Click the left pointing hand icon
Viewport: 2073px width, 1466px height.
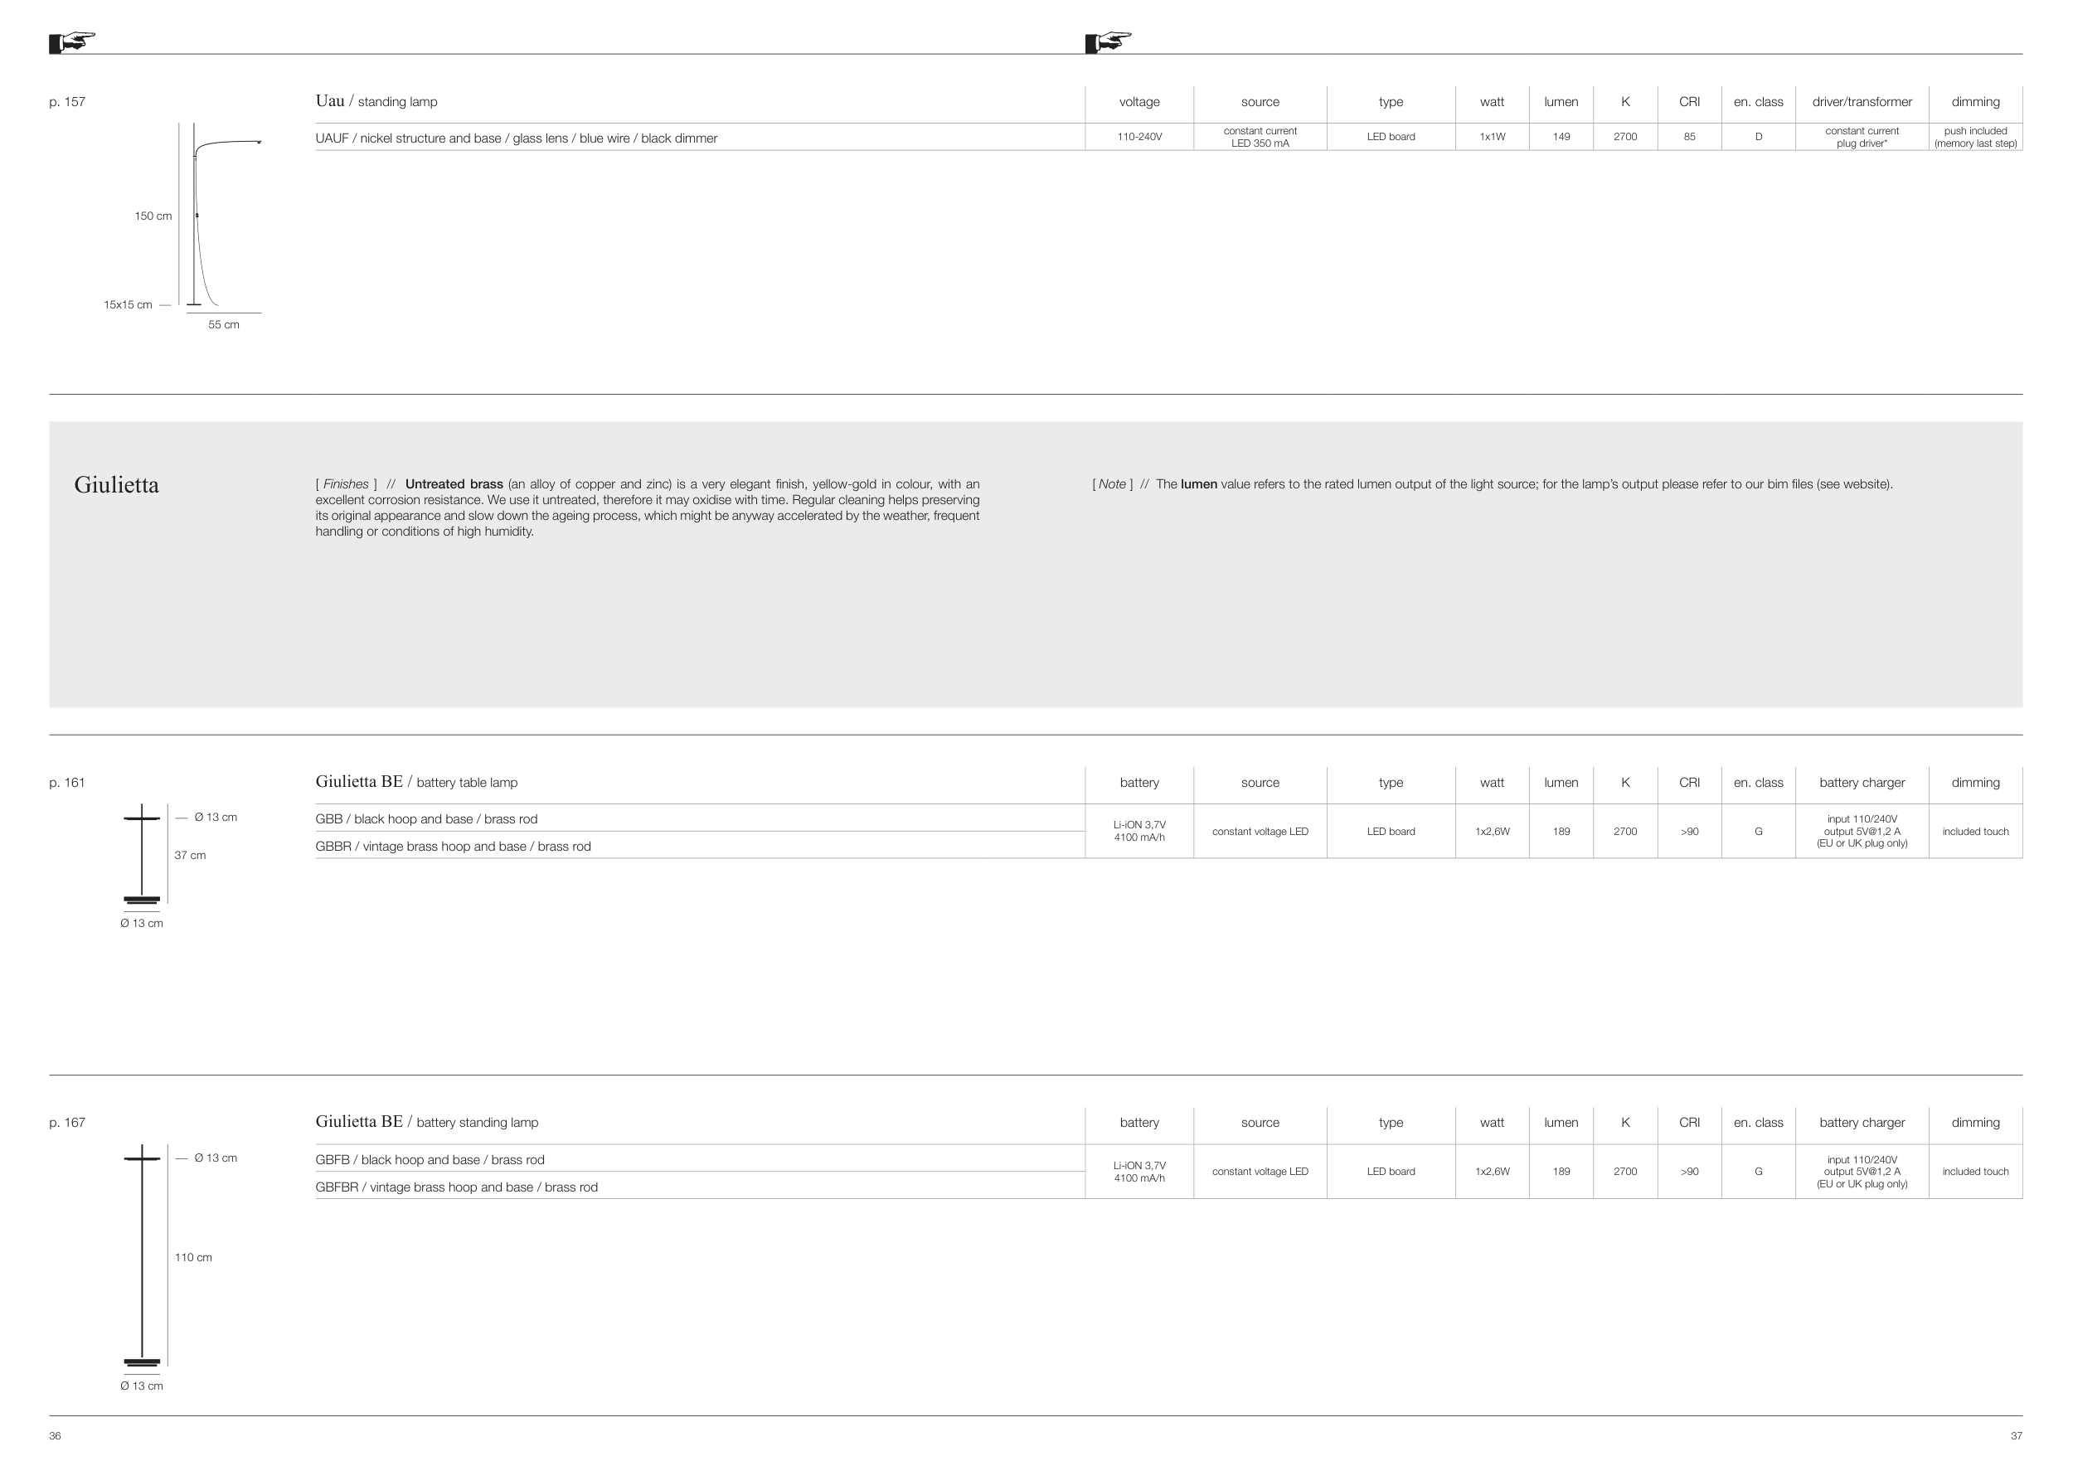tap(73, 41)
